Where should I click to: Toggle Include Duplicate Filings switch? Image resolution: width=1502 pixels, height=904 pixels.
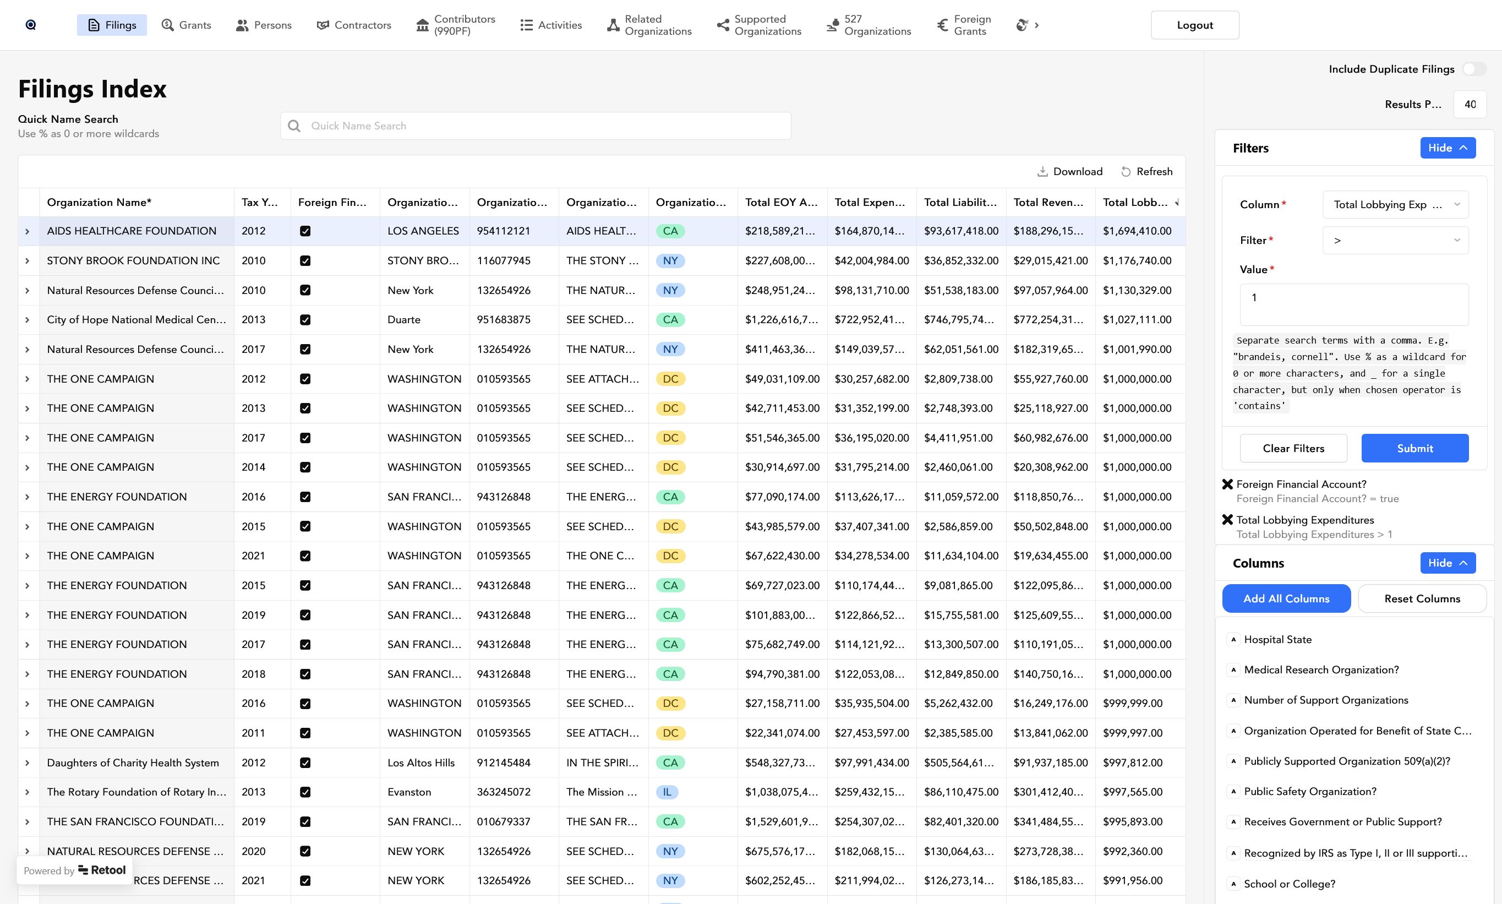pos(1474,69)
